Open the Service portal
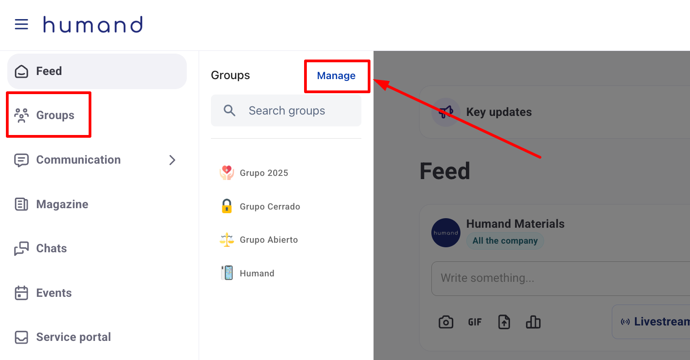This screenshot has width=690, height=360. (x=73, y=337)
